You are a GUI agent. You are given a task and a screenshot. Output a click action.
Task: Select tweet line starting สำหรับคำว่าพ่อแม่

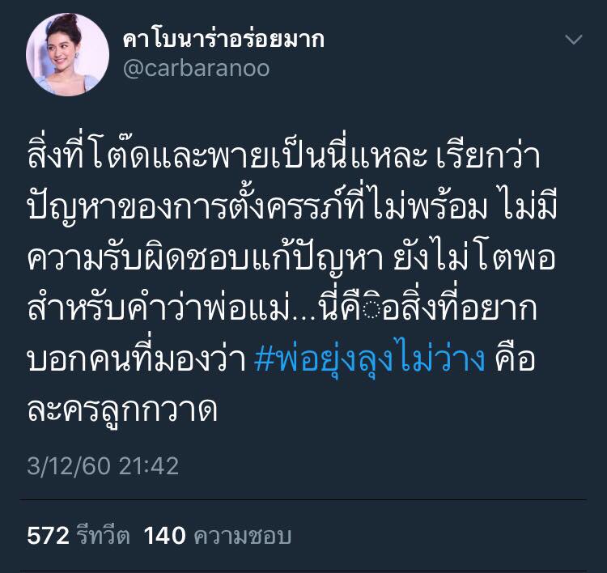282,308
